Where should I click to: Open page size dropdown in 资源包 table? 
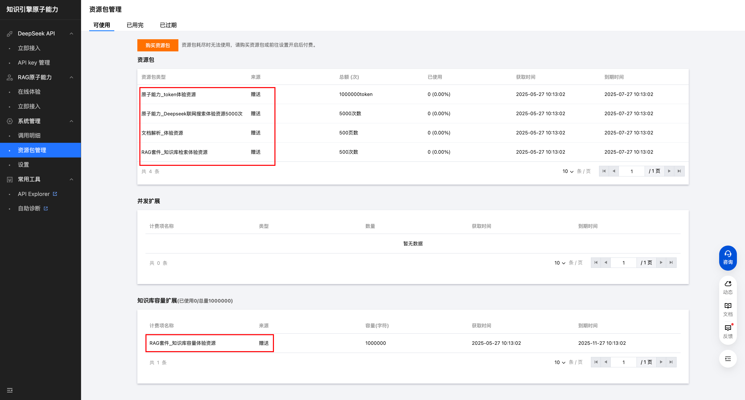pos(568,171)
